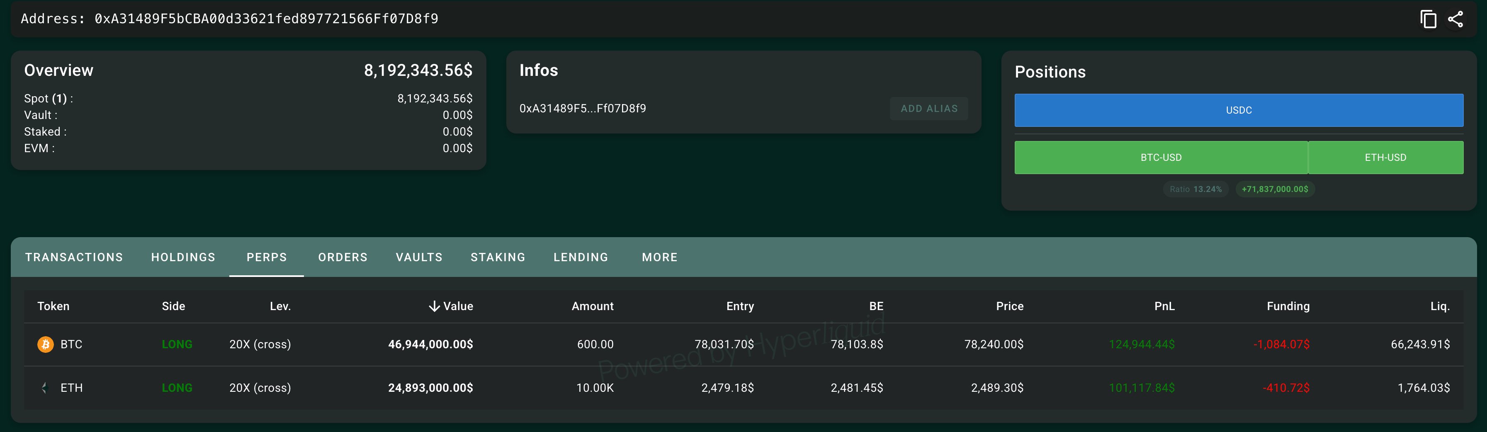Click the share icon
Screen dimensions: 1487x432
(1455, 19)
